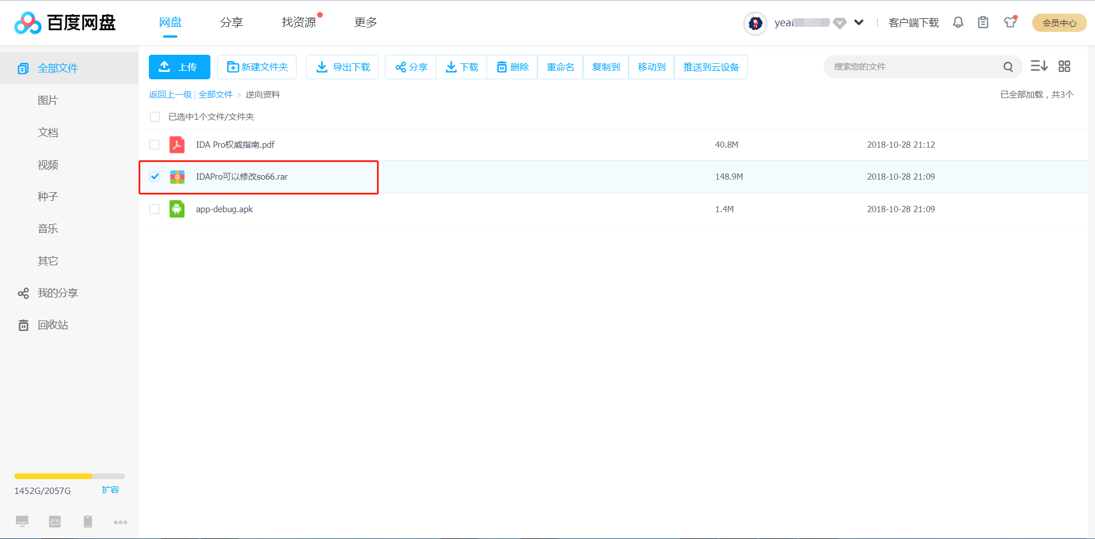This screenshot has width=1095, height=539.
Task: Select 种子 category in the sidebar
Action: pyautogui.click(x=48, y=197)
